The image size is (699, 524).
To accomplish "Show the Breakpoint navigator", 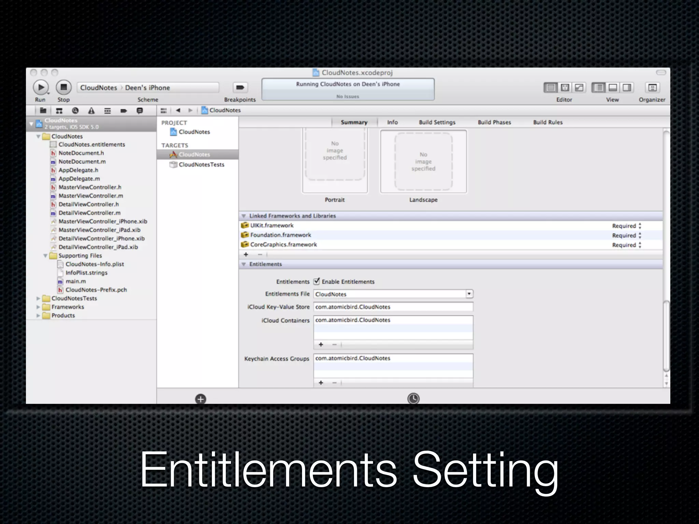I will (x=124, y=111).
